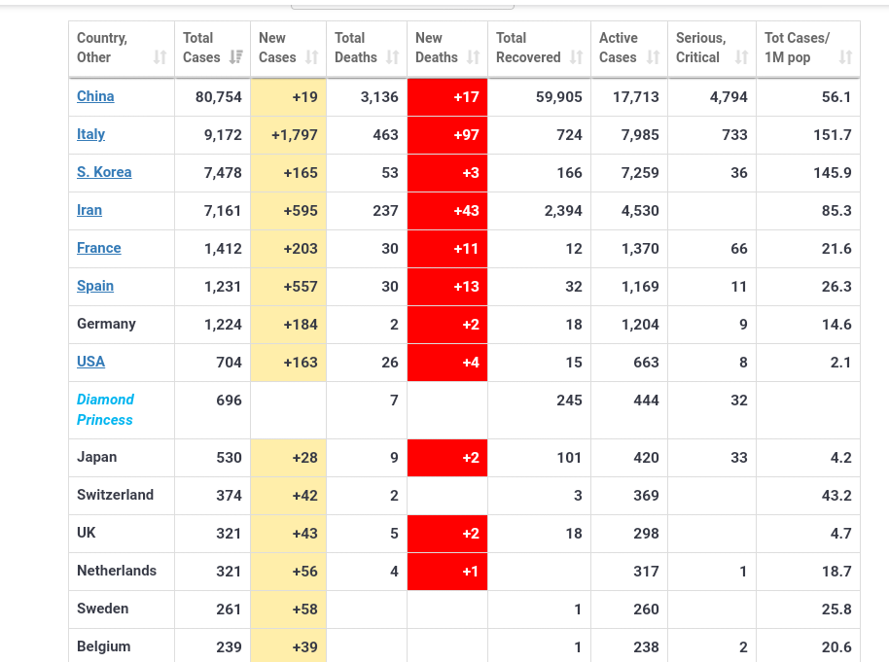Viewport: 889px width, 662px height.
Task: Select the Germany row name cell
Action: point(107,324)
